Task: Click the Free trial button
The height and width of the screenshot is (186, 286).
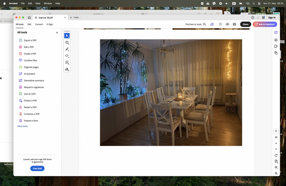Action: 37,168
